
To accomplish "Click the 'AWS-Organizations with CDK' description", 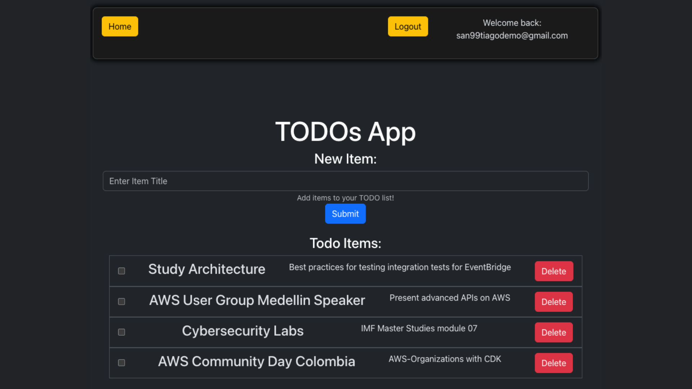I will 444,359.
